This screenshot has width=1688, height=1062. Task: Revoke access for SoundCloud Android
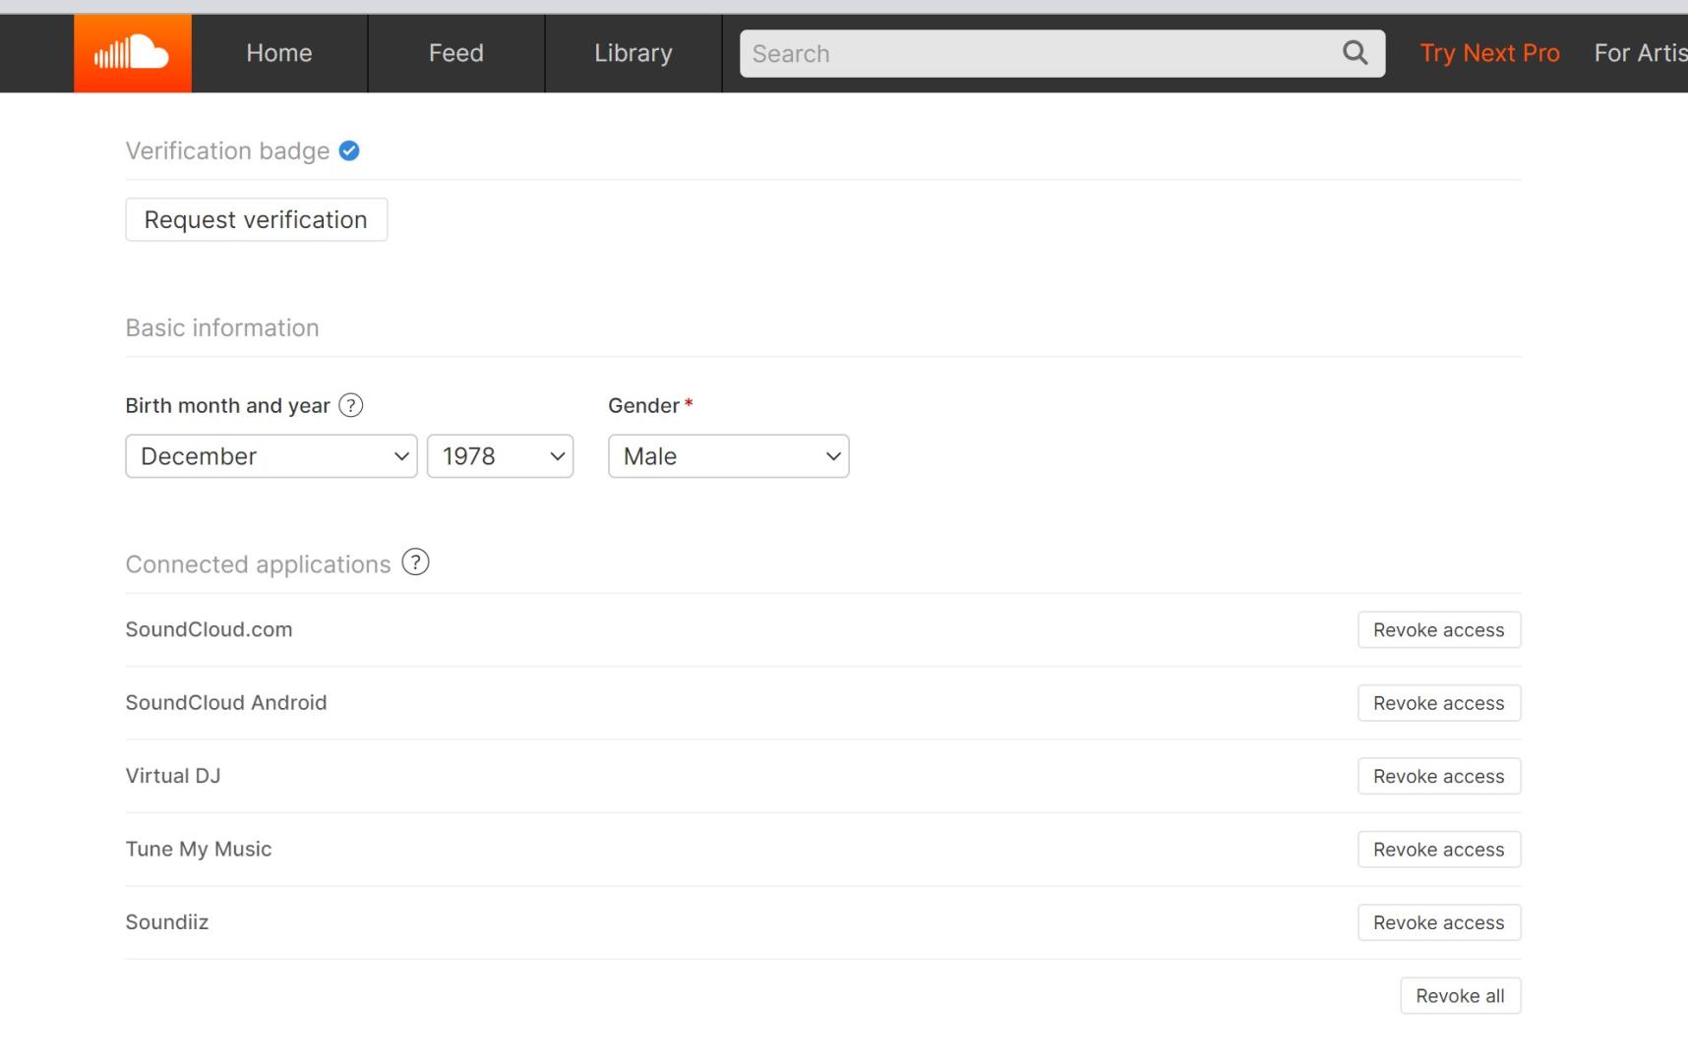(1439, 703)
